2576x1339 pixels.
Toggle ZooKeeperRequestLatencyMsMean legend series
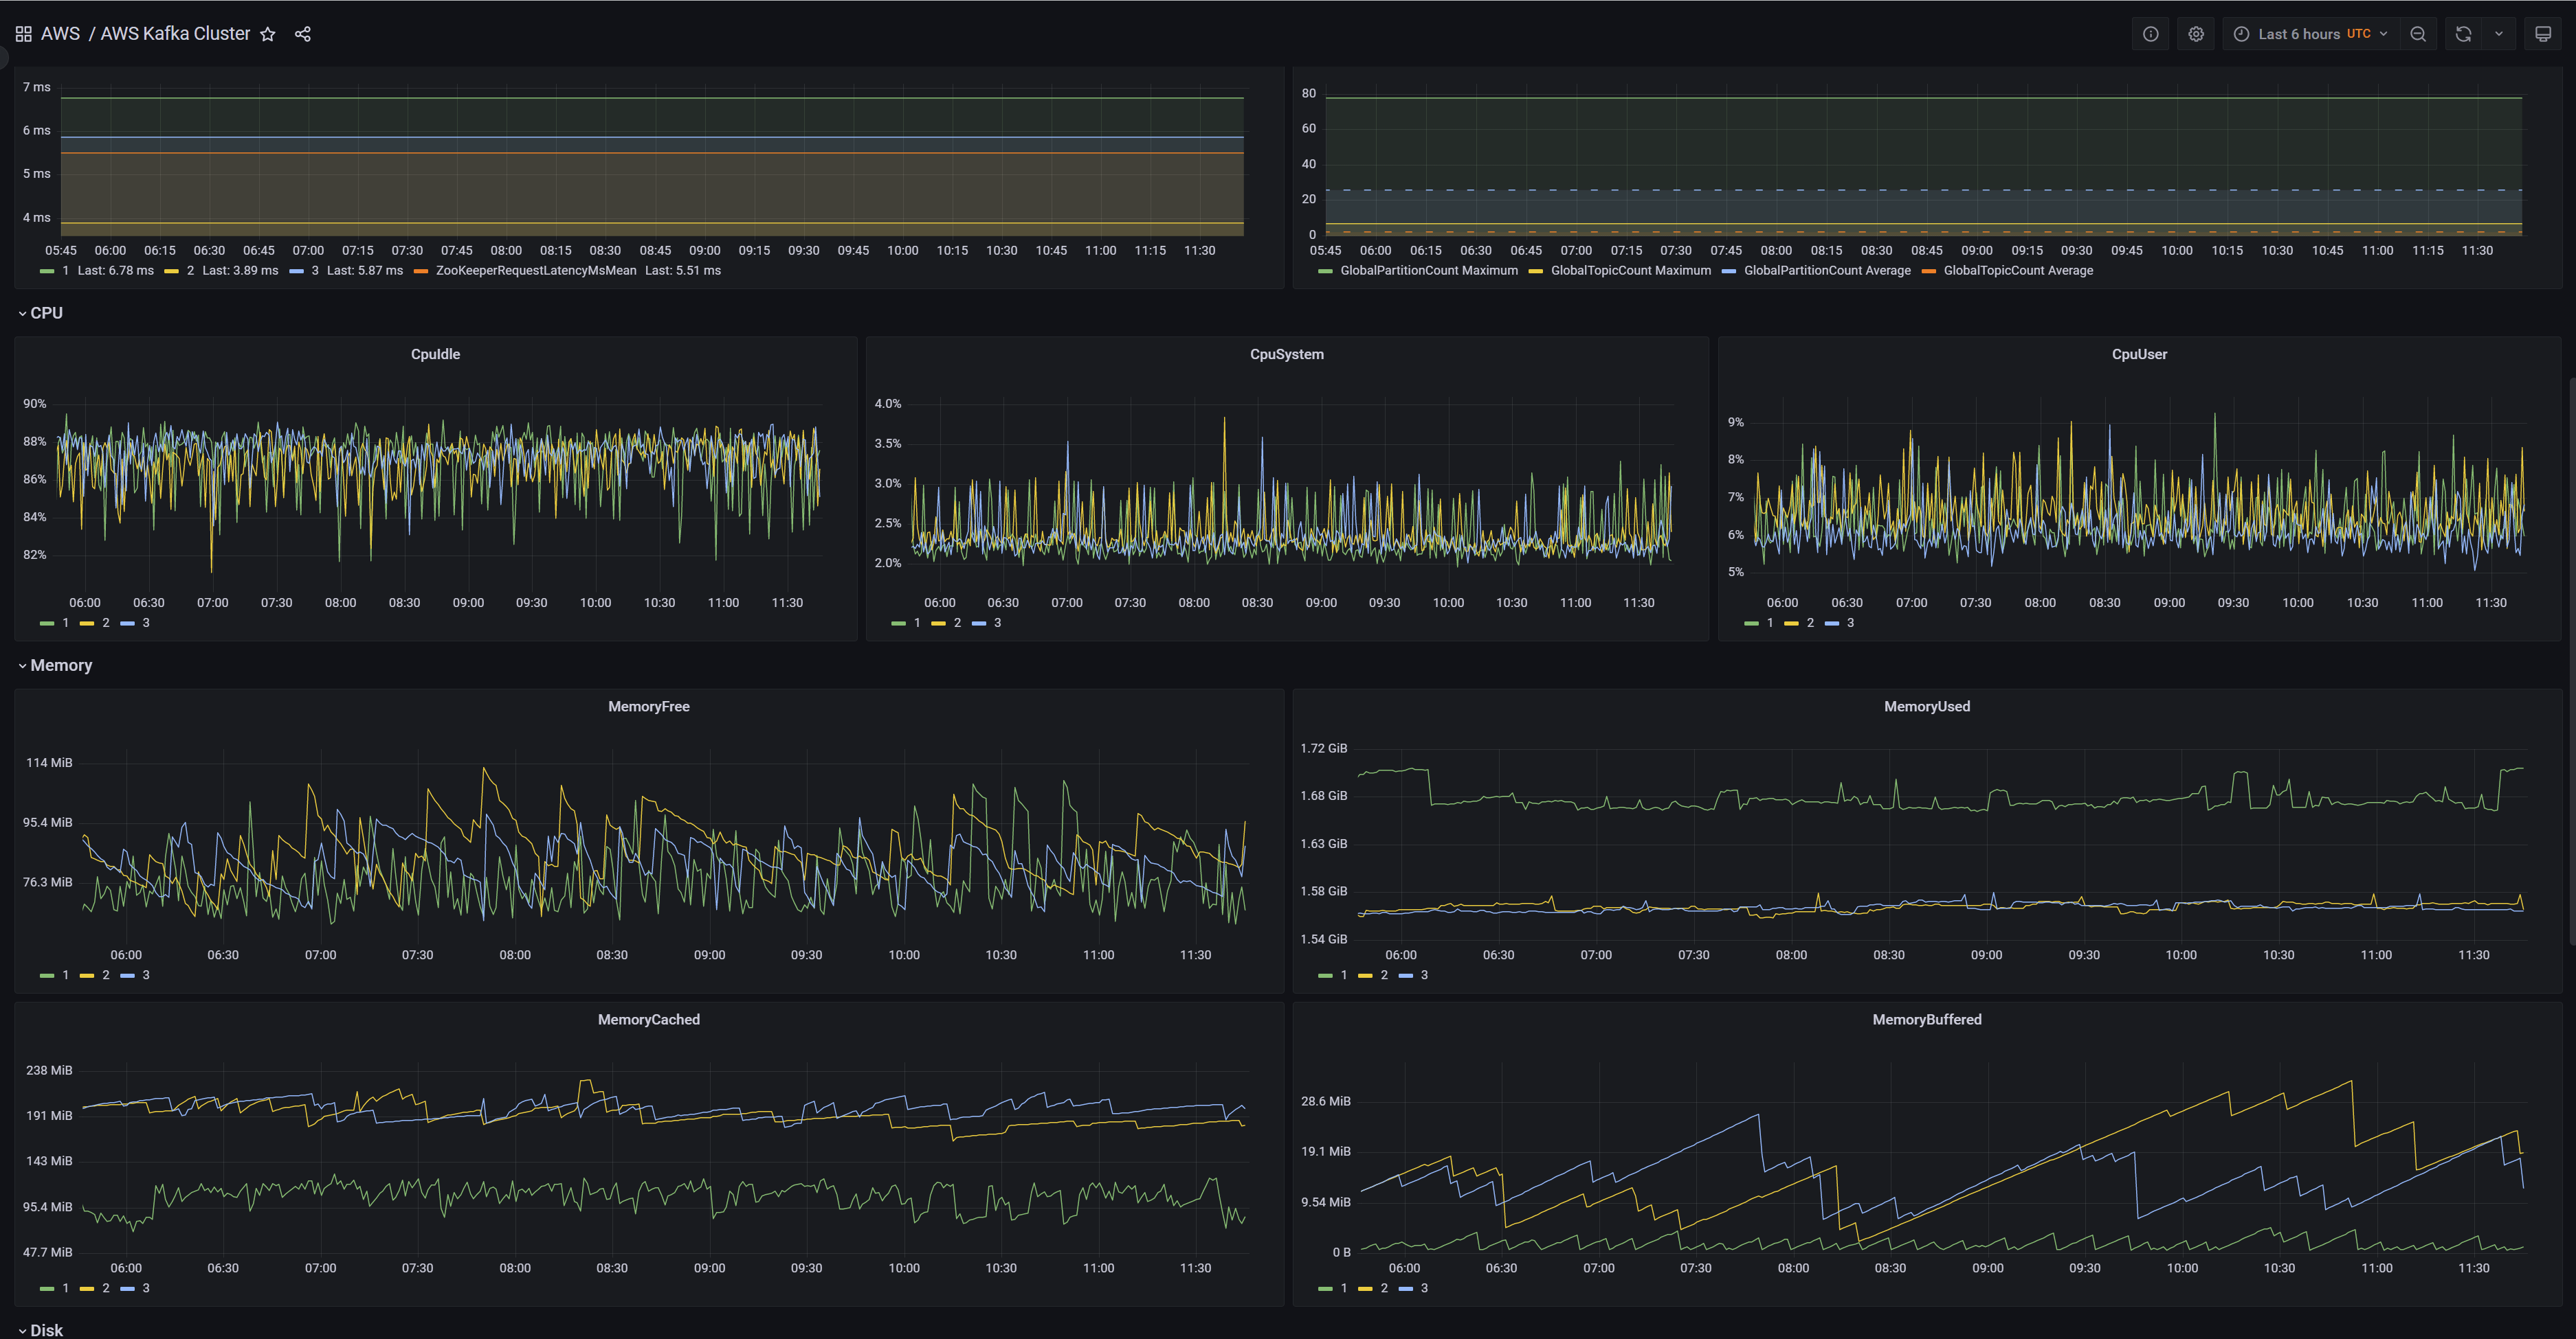535,271
